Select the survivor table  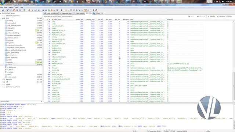(x=10, y=62)
